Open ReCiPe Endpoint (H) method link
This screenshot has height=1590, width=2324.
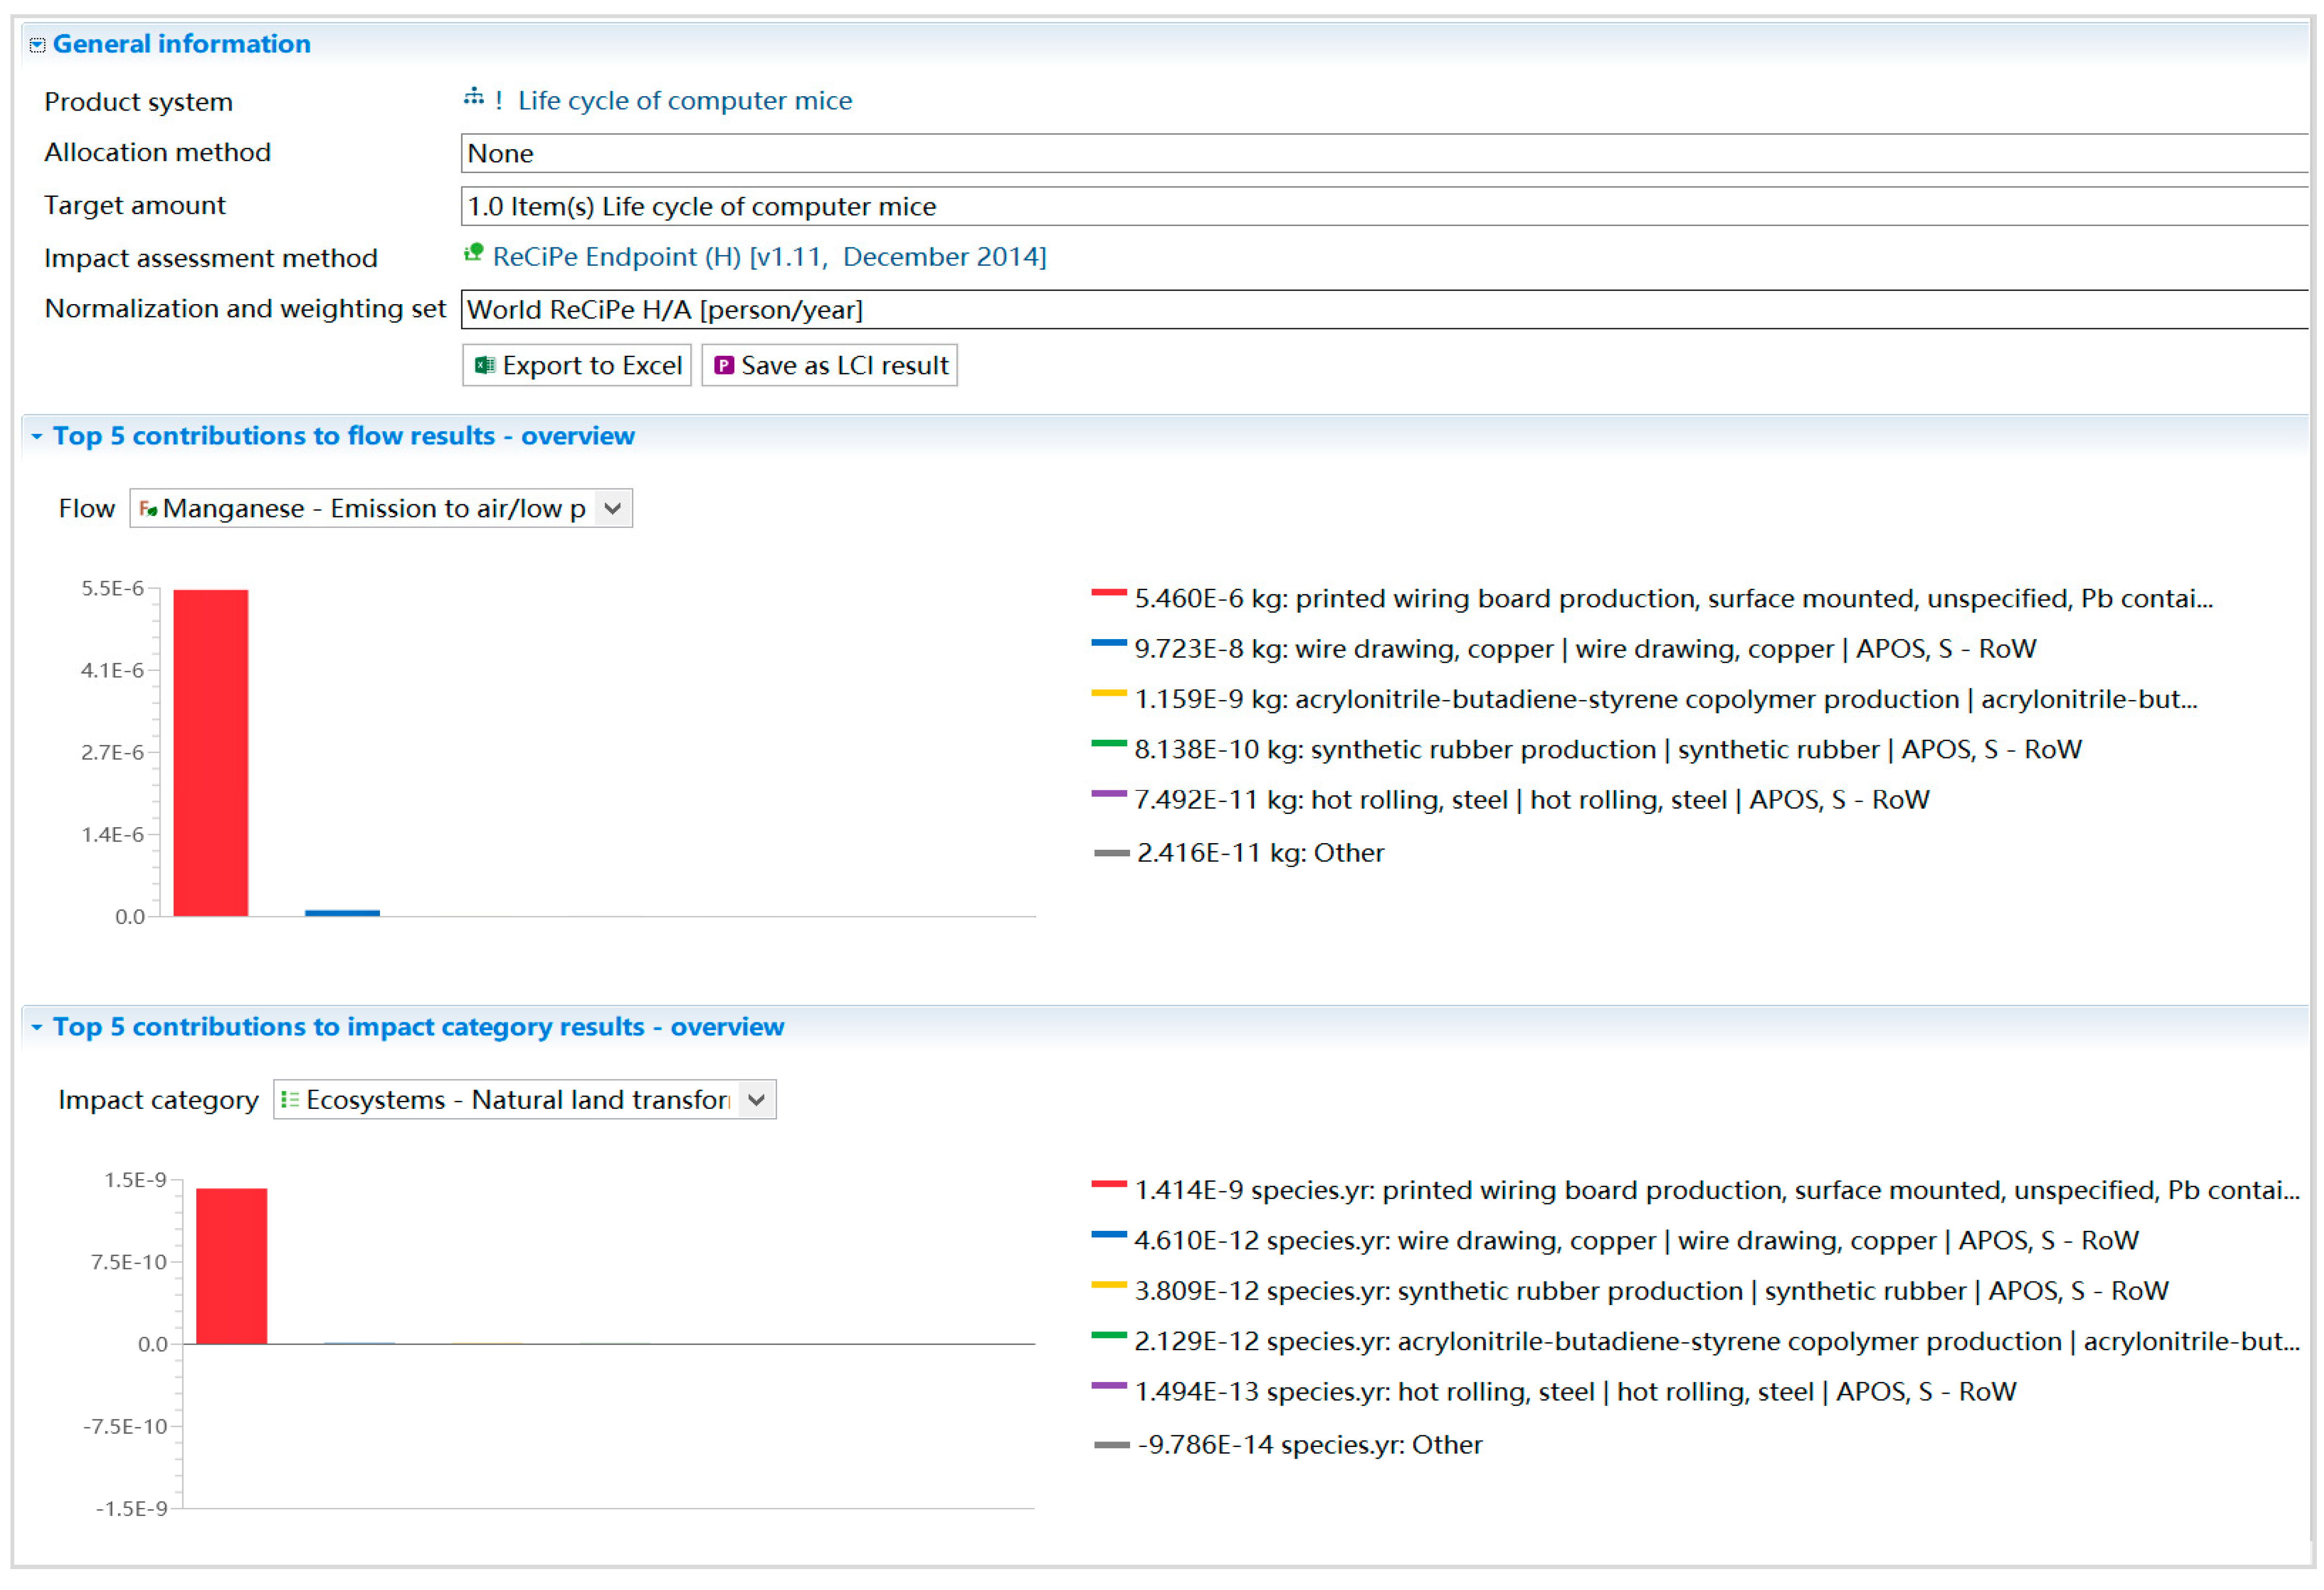point(769,257)
